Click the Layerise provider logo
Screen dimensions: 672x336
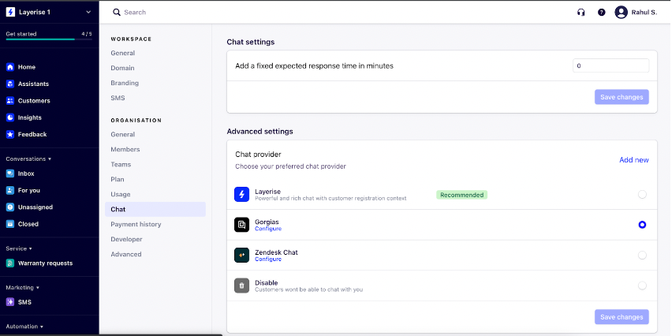pos(241,194)
